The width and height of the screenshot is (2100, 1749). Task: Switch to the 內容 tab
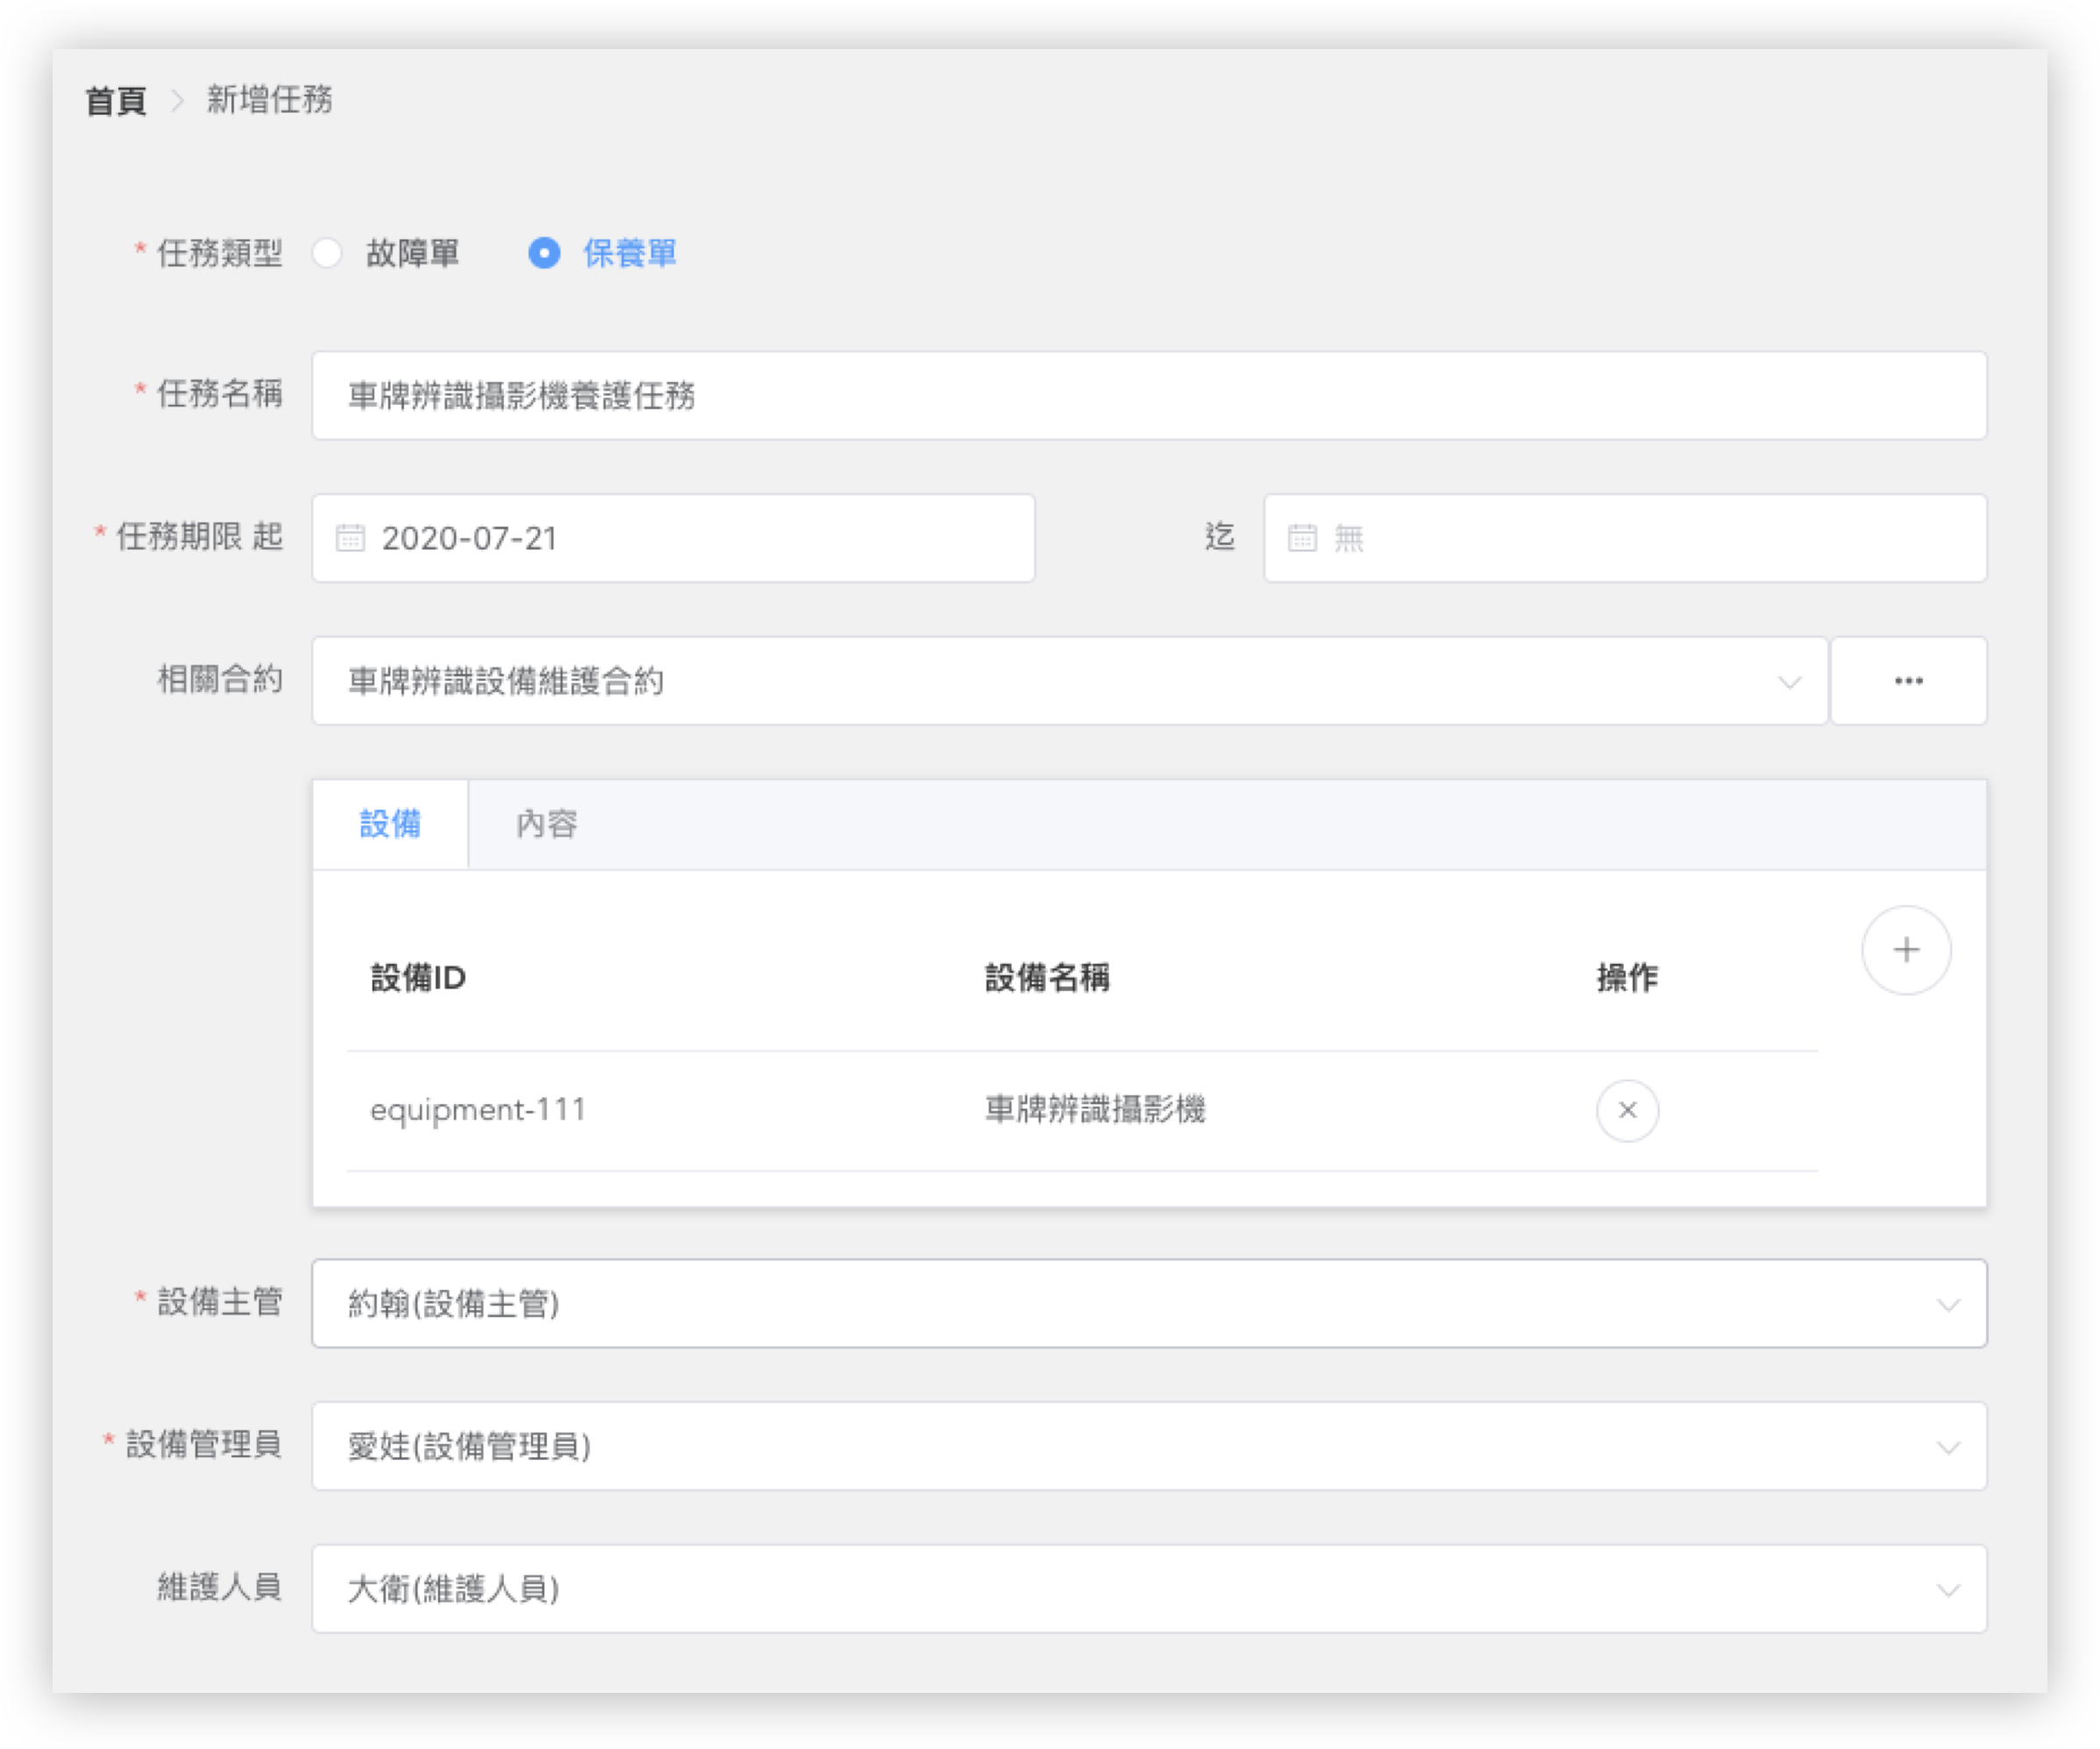(546, 824)
